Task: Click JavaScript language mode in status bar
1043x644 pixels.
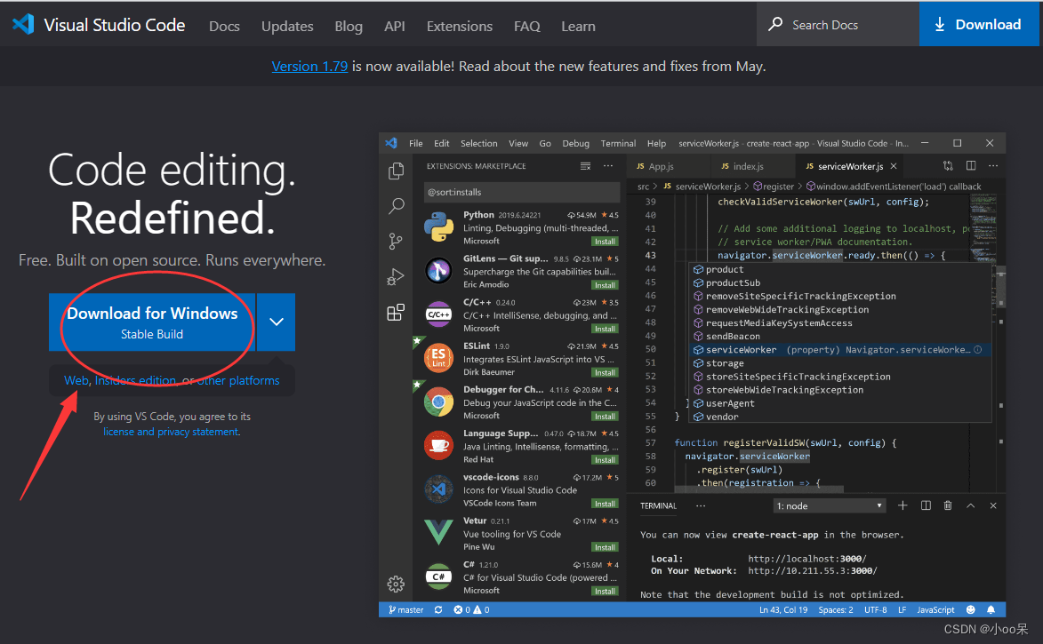Action: (x=935, y=609)
